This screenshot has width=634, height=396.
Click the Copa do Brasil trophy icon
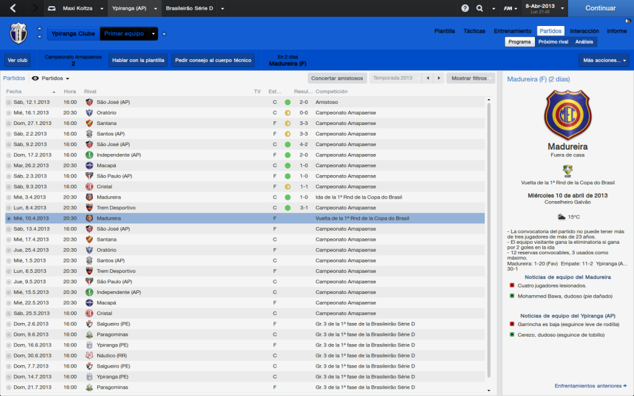point(568,171)
